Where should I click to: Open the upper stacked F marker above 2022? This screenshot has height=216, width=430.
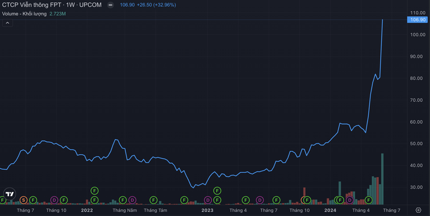[94, 191]
